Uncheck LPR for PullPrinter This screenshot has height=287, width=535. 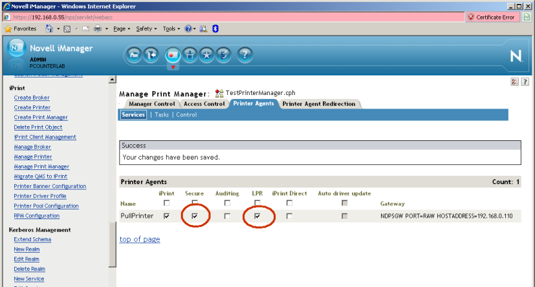coord(257,216)
